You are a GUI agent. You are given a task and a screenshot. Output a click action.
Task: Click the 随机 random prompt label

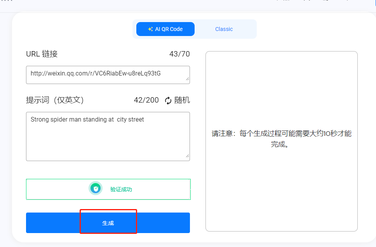click(x=182, y=100)
